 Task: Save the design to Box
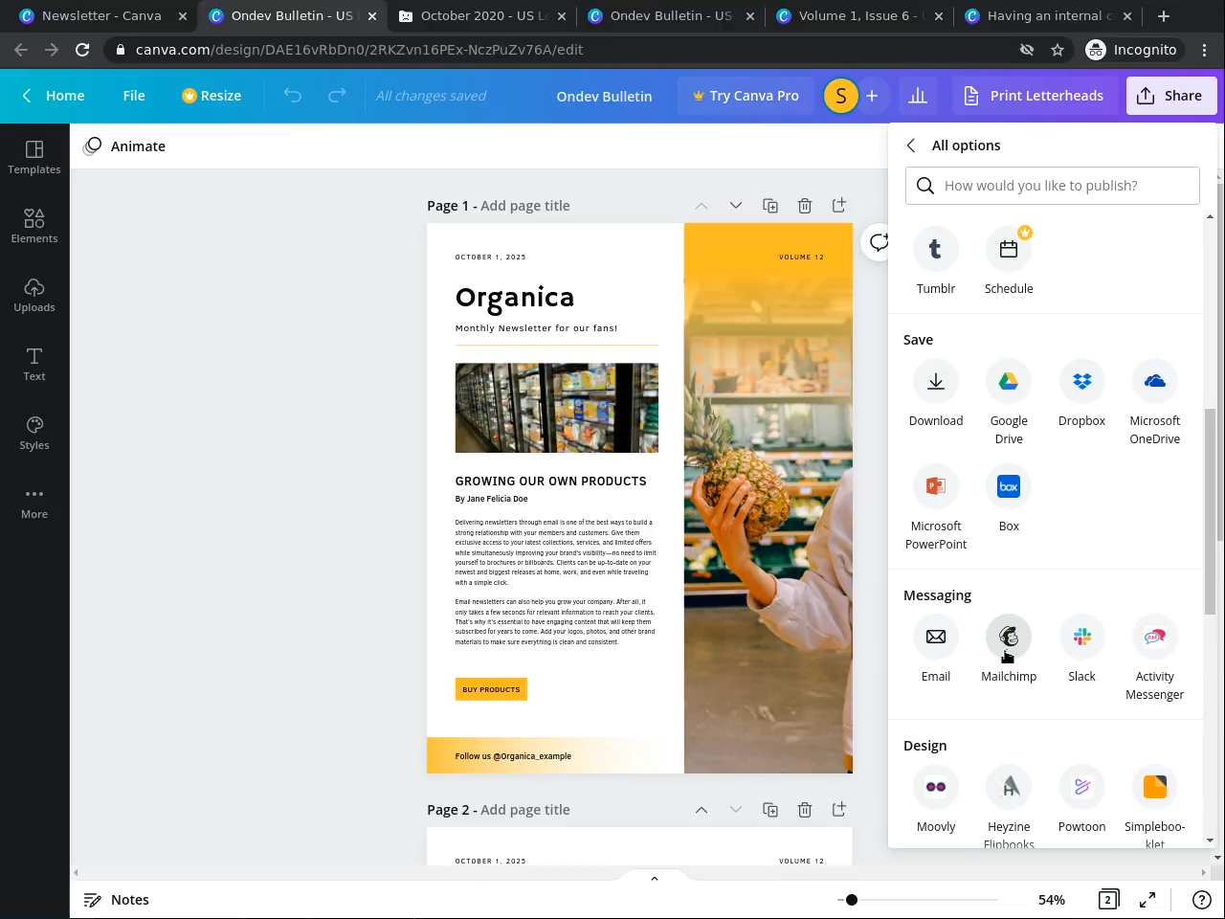pos(1009,499)
